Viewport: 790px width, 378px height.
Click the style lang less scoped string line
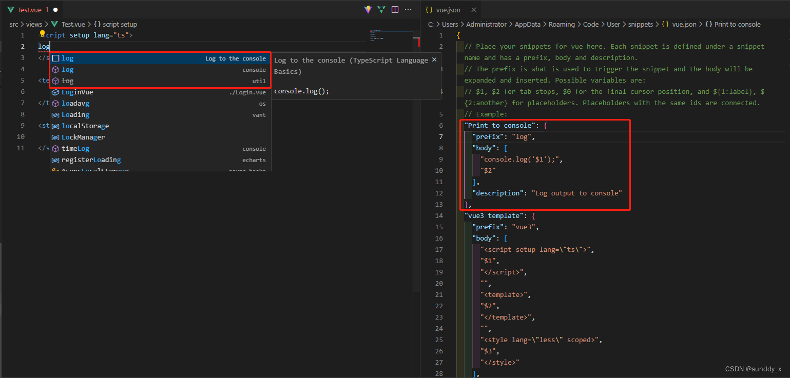(541, 340)
